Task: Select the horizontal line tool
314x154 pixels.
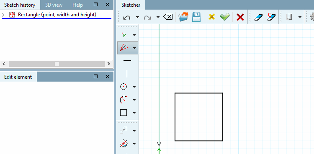Action: 127,60
